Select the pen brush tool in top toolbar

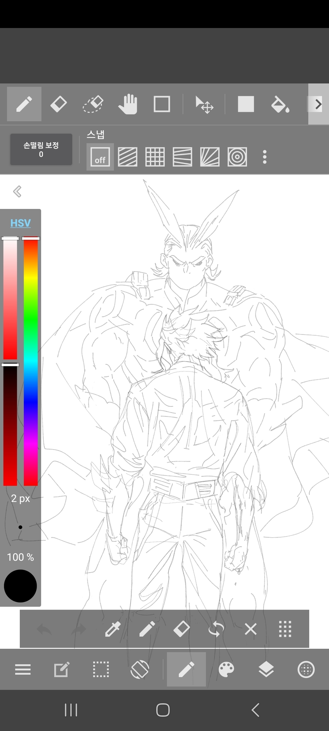pyautogui.click(x=24, y=104)
